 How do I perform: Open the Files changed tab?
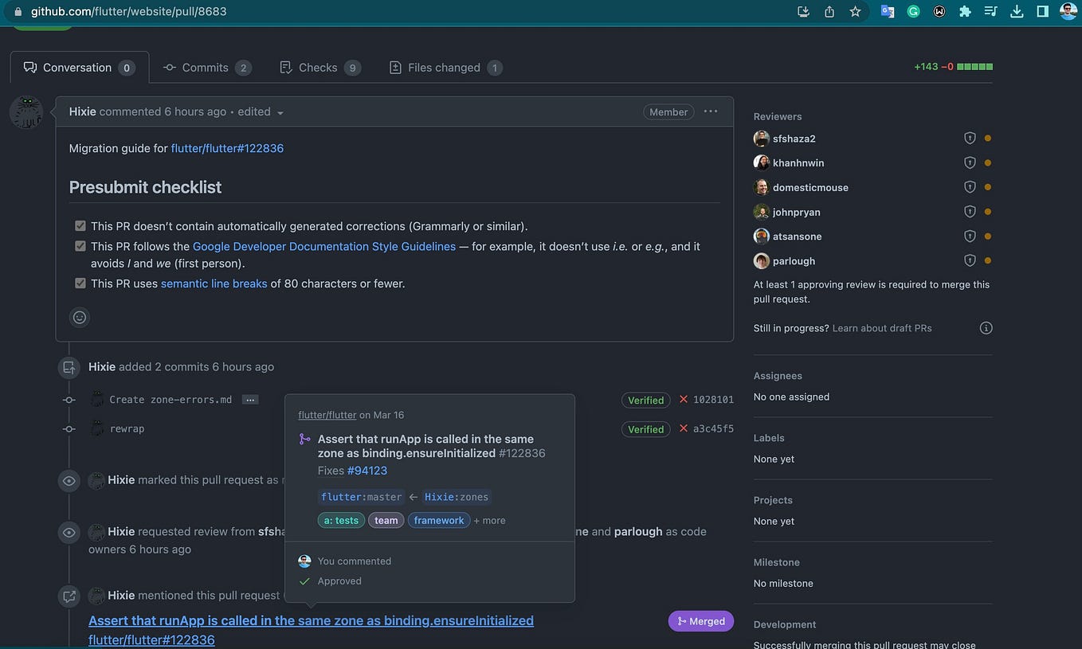coord(445,67)
